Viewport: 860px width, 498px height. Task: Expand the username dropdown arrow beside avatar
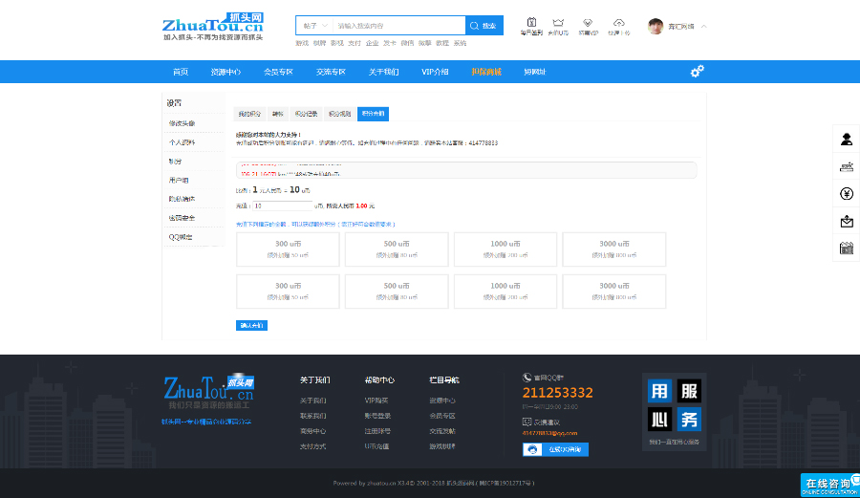coord(704,26)
